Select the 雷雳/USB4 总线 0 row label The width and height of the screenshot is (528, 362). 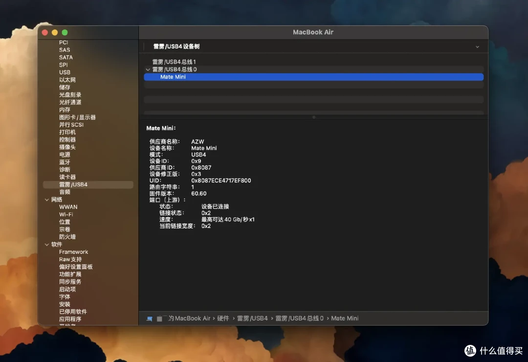pyautogui.click(x=175, y=69)
